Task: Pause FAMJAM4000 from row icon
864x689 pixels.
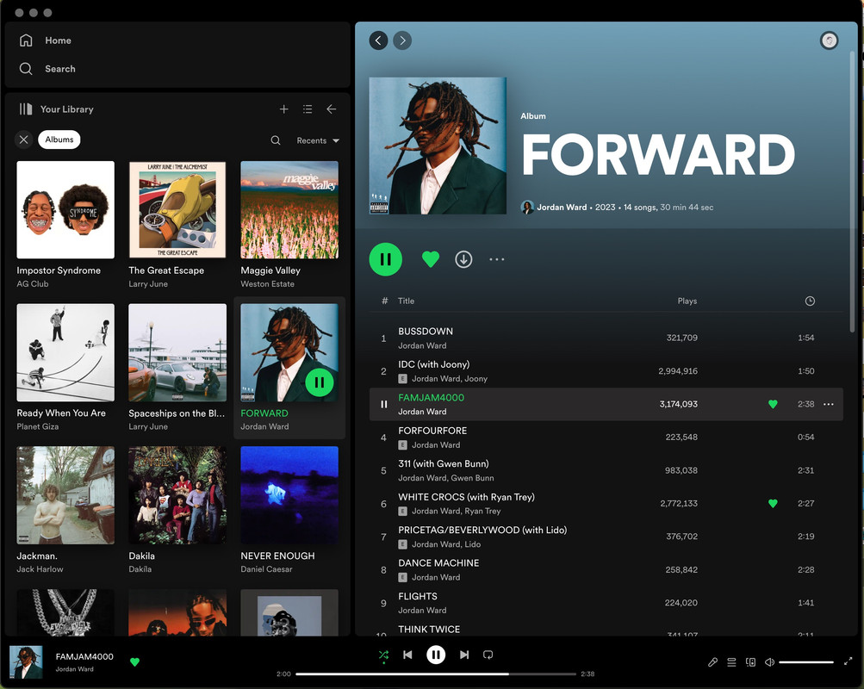Action: [384, 404]
